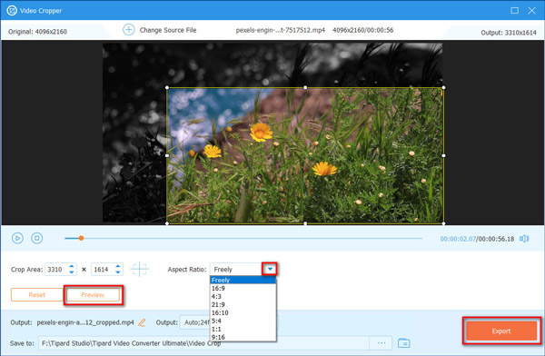Screen dimensions: 545x356
Task: Decrease crop height with down arrow
Action: click(x=118, y=272)
